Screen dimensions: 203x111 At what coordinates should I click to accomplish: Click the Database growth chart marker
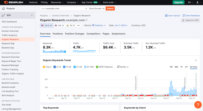[x=136, y=83]
